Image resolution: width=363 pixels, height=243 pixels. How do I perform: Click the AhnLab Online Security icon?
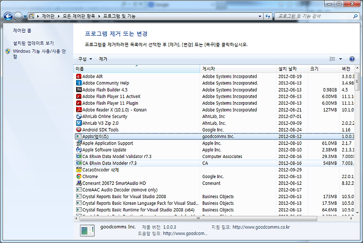point(79,116)
